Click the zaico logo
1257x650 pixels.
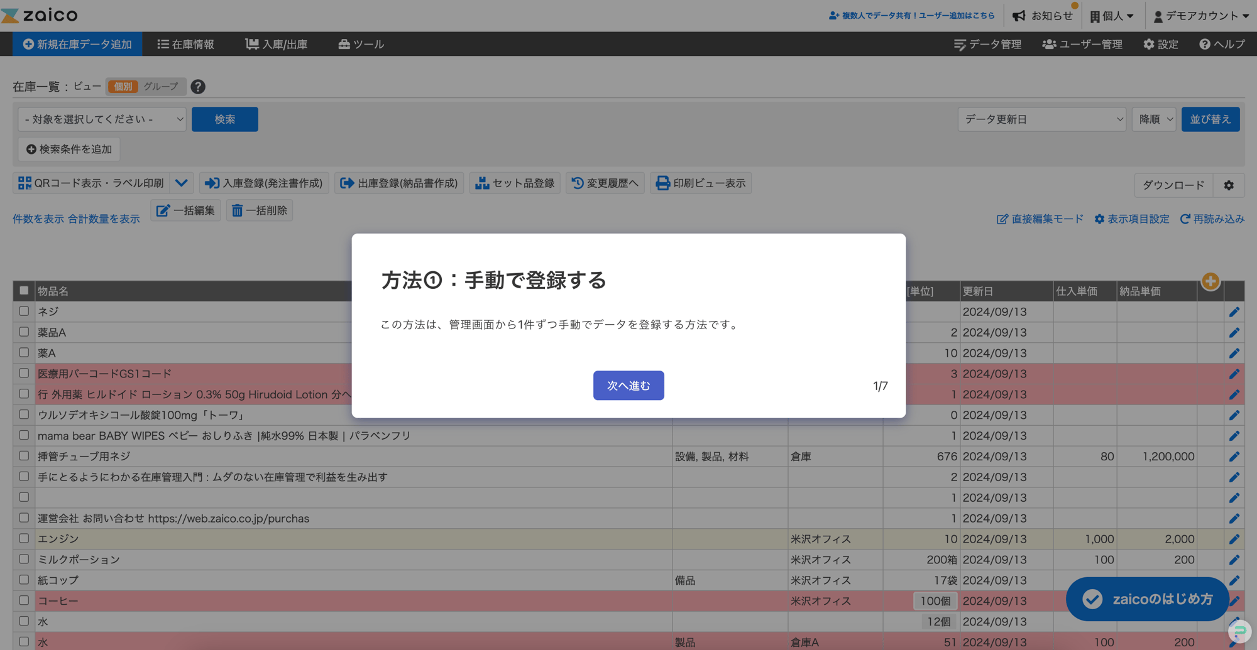point(40,14)
